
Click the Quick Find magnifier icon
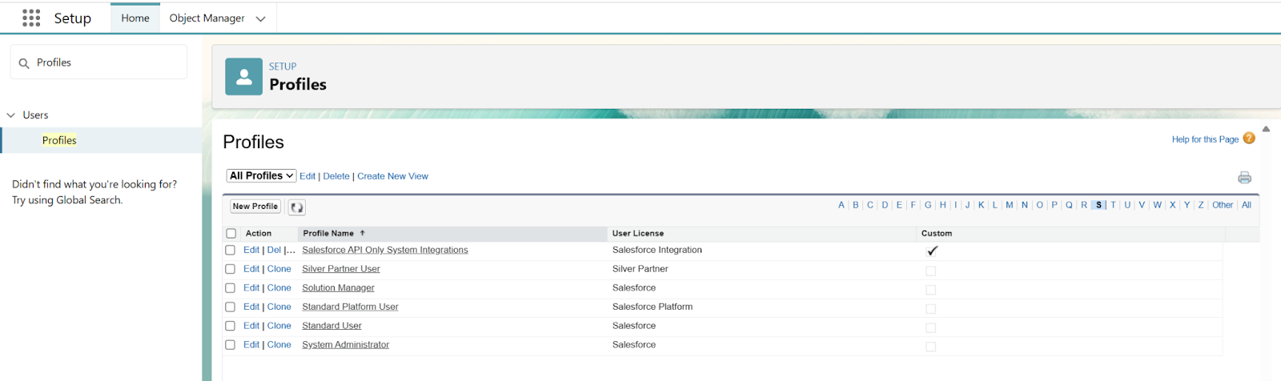[x=24, y=63]
